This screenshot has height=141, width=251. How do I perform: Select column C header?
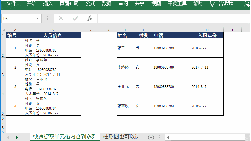click(90, 30)
